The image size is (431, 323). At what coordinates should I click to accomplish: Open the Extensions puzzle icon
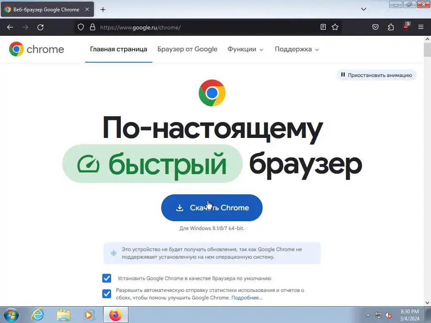[x=391, y=27]
